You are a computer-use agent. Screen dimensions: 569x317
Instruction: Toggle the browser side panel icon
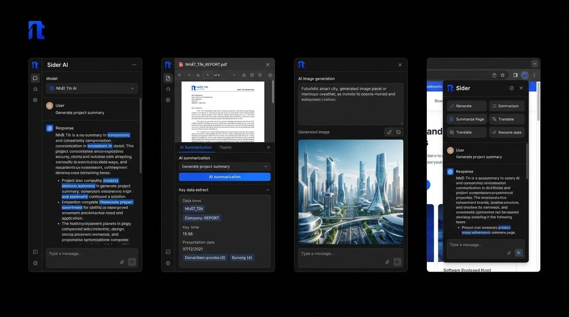coord(515,75)
